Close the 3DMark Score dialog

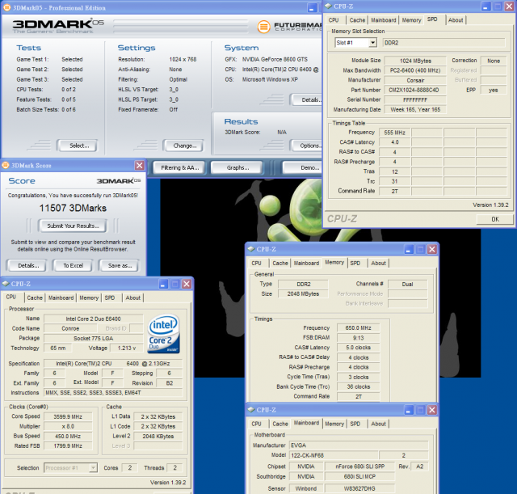(140, 165)
